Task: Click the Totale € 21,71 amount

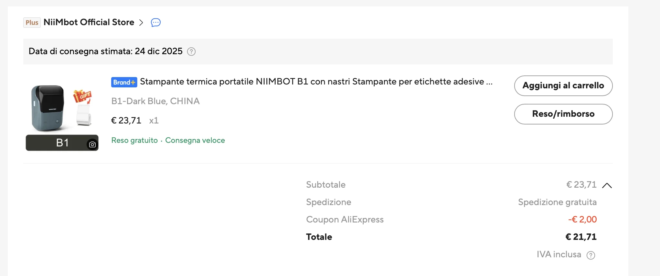Action: point(581,237)
